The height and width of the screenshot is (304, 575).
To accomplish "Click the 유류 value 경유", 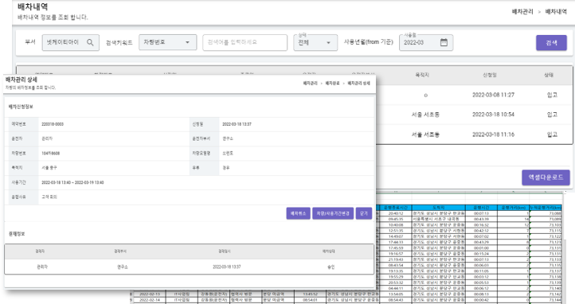I will (226, 168).
